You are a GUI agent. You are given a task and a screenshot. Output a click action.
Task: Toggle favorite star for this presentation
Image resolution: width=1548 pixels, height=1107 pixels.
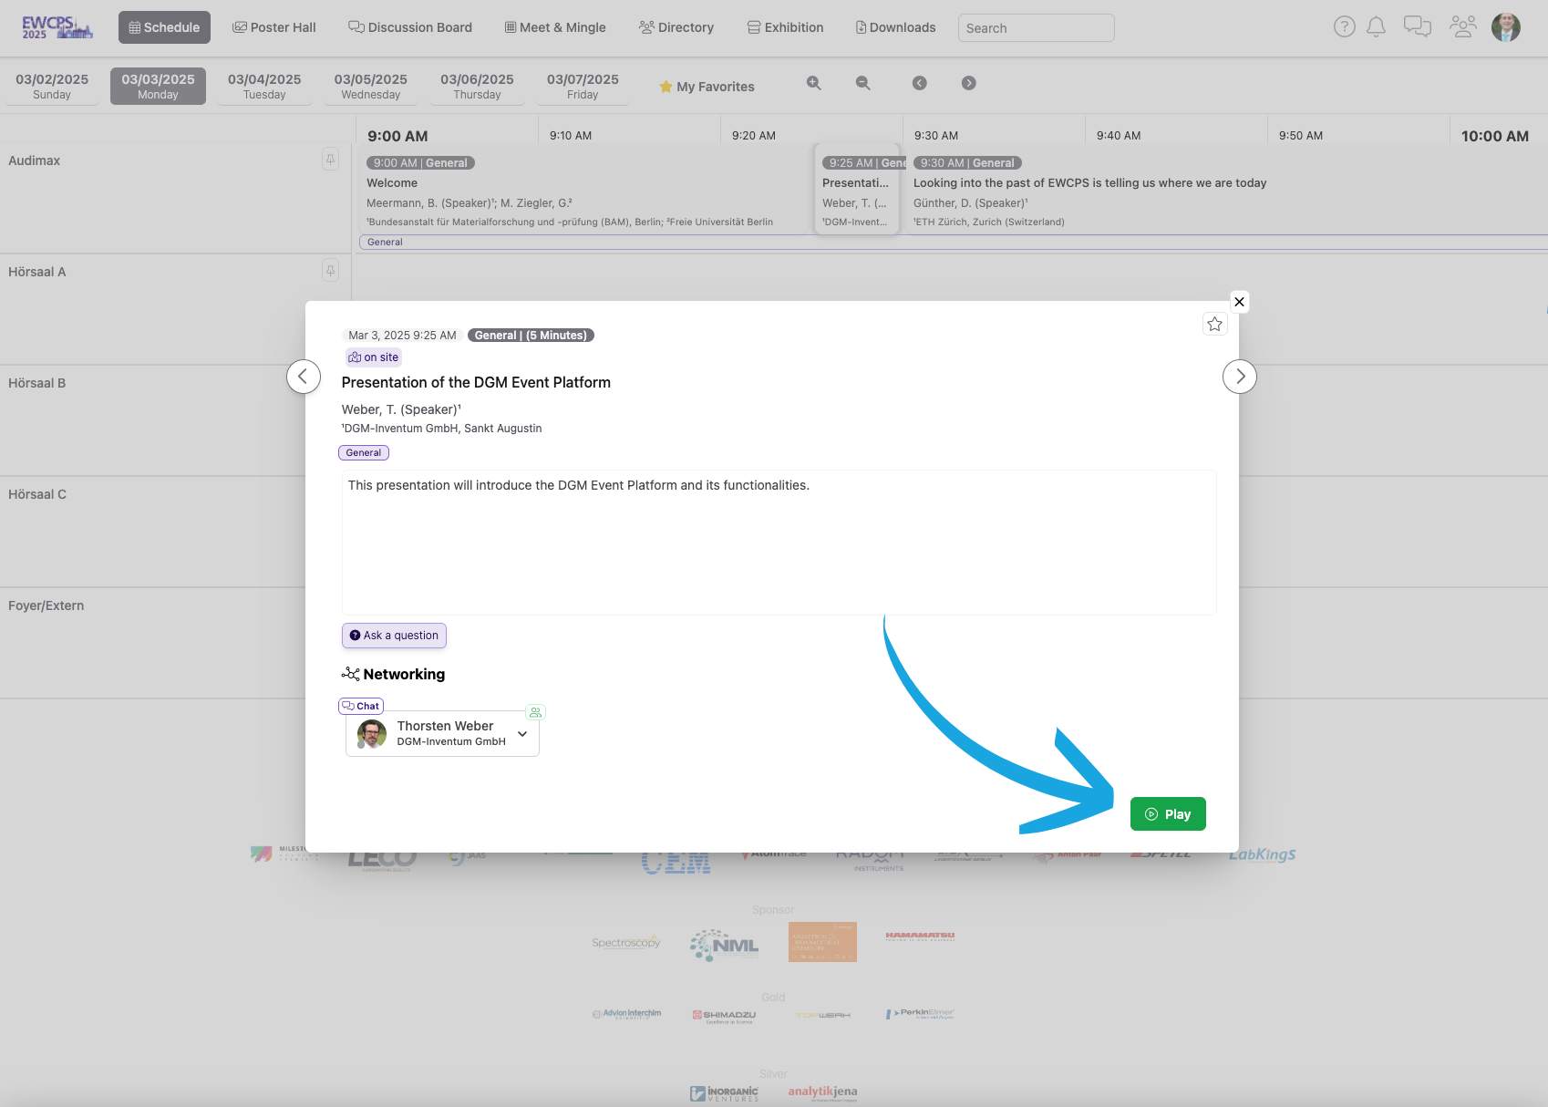[1214, 325]
